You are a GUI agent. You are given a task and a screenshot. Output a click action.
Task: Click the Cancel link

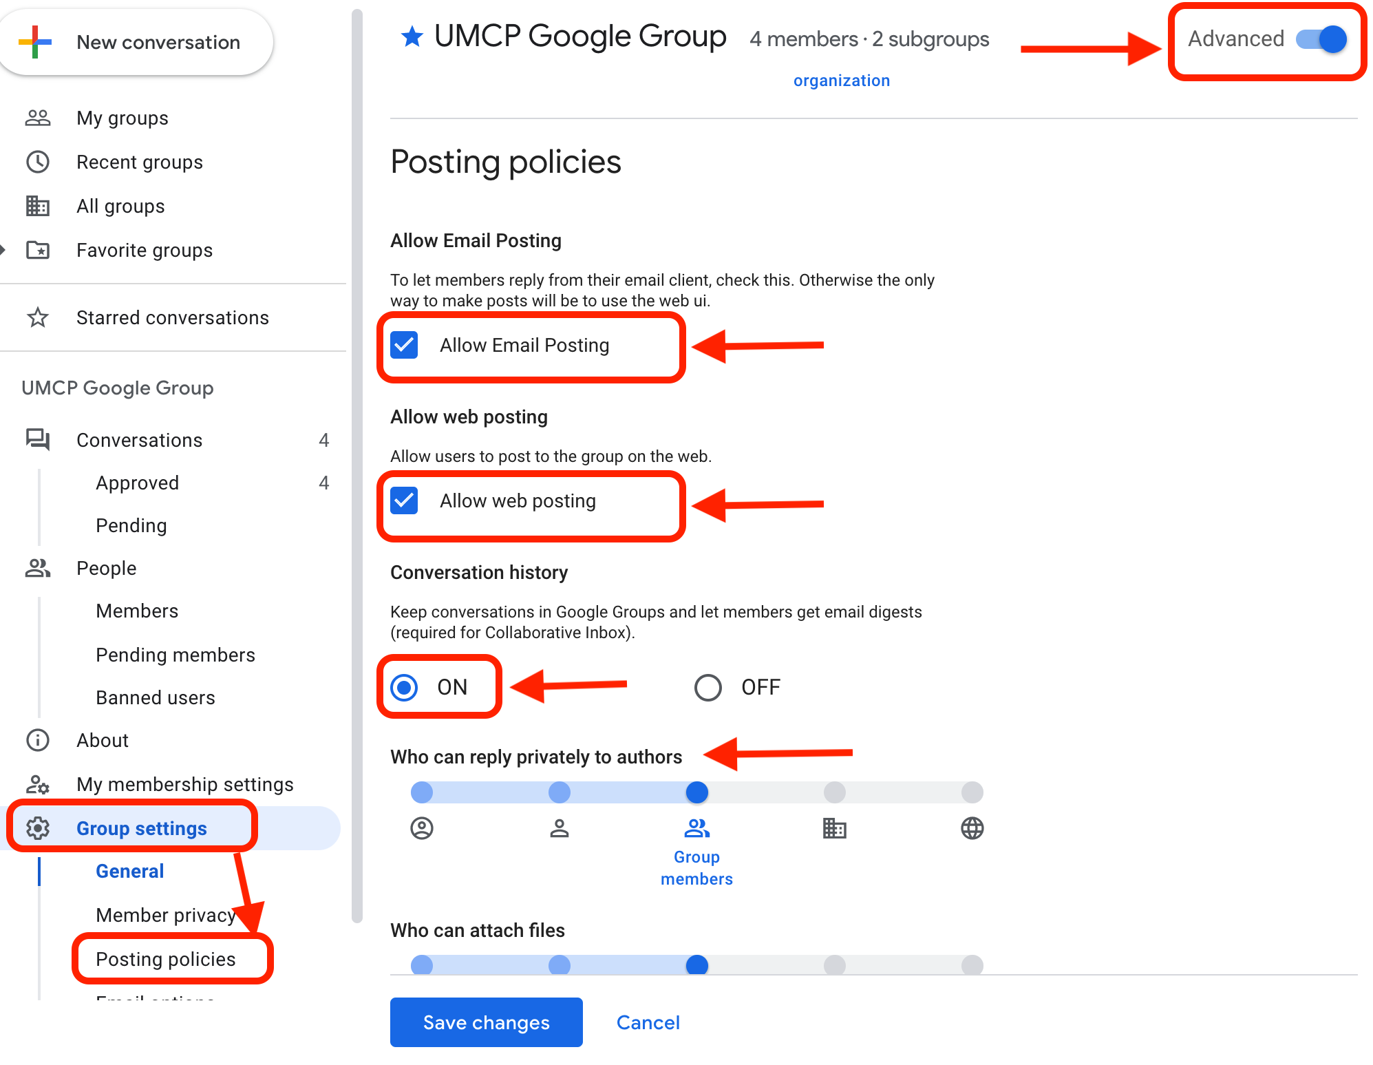click(x=650, y=1022)
